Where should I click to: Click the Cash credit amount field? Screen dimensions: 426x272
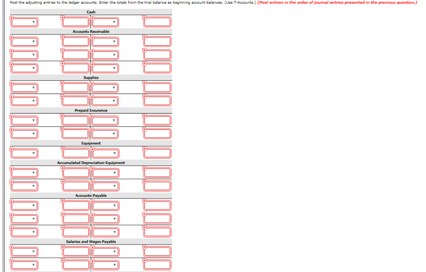point(157,22)
